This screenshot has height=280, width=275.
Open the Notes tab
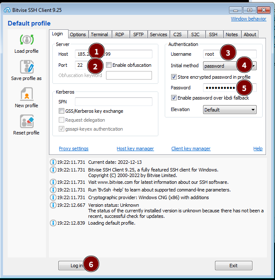(x=232, y=34)
